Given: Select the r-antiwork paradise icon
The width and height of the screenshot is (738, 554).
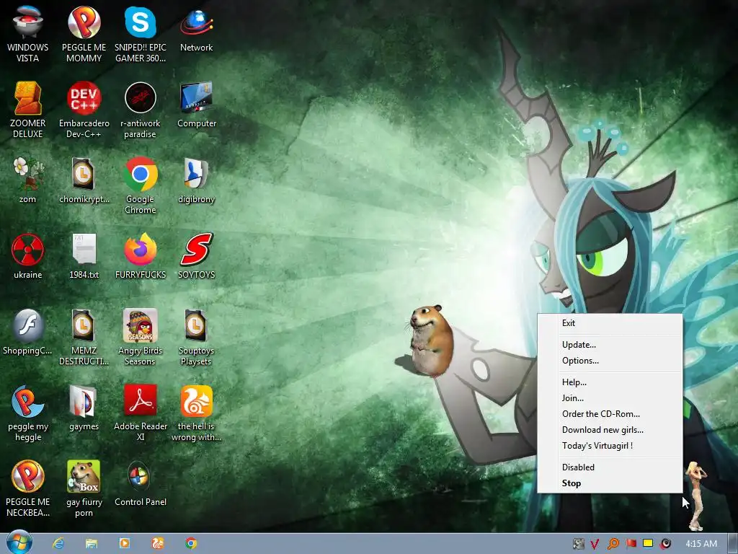Looking at the screenshot, I should click(x=141, y=110).
